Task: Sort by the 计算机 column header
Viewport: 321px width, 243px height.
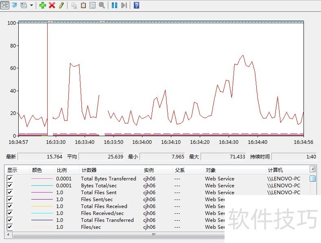Action: [287, 170]
